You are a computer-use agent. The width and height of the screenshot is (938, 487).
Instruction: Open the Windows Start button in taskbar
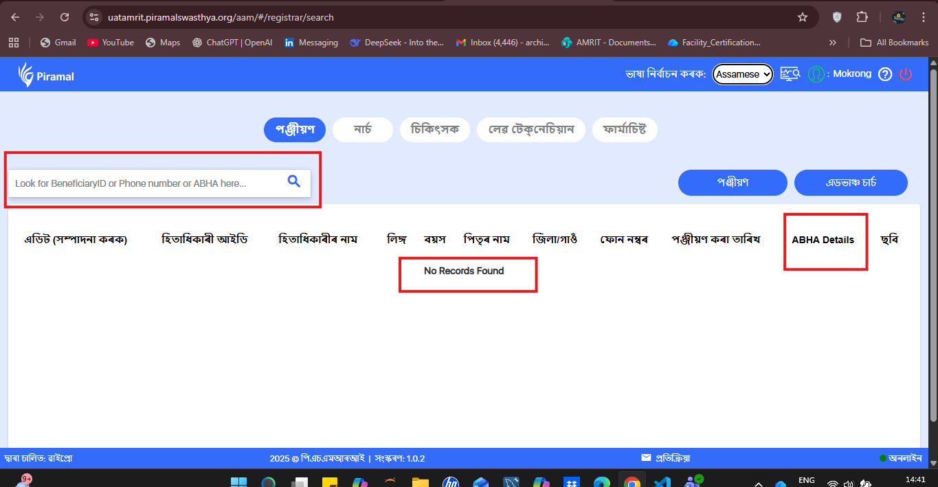pyautogui.click(x=238, y=482)
